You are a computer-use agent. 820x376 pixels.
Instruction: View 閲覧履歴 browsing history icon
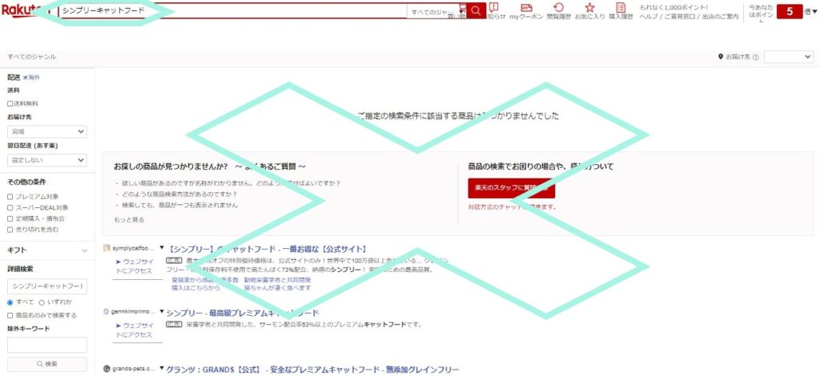point(558,10)
